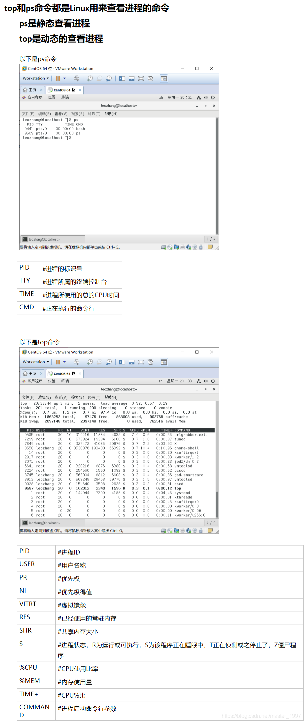Open message log note icon in top window

(210, 531)
